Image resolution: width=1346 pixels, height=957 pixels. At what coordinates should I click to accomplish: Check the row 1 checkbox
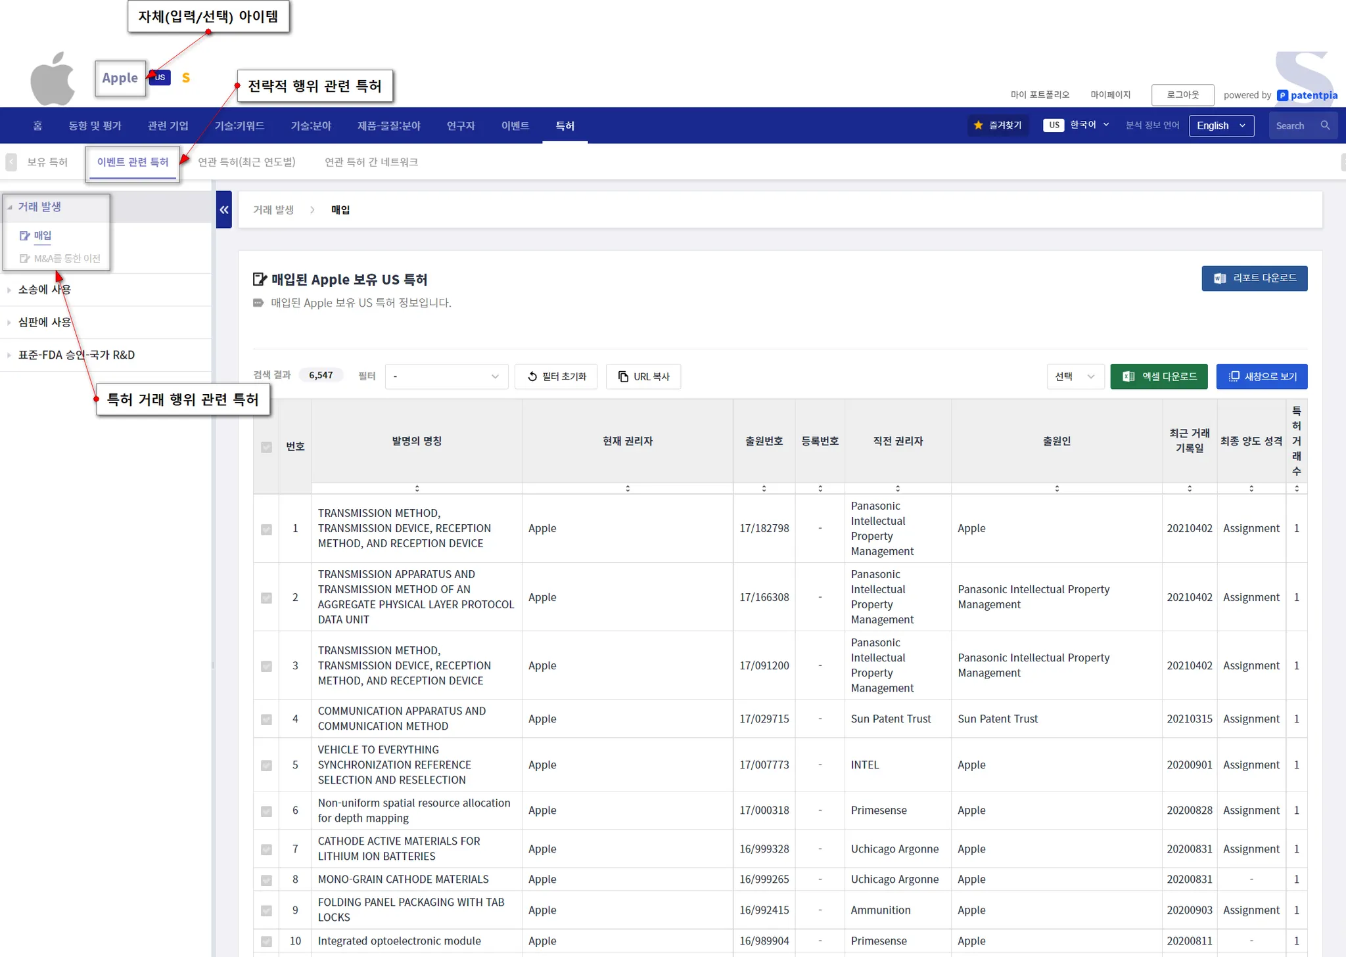[x=266, y=529]
